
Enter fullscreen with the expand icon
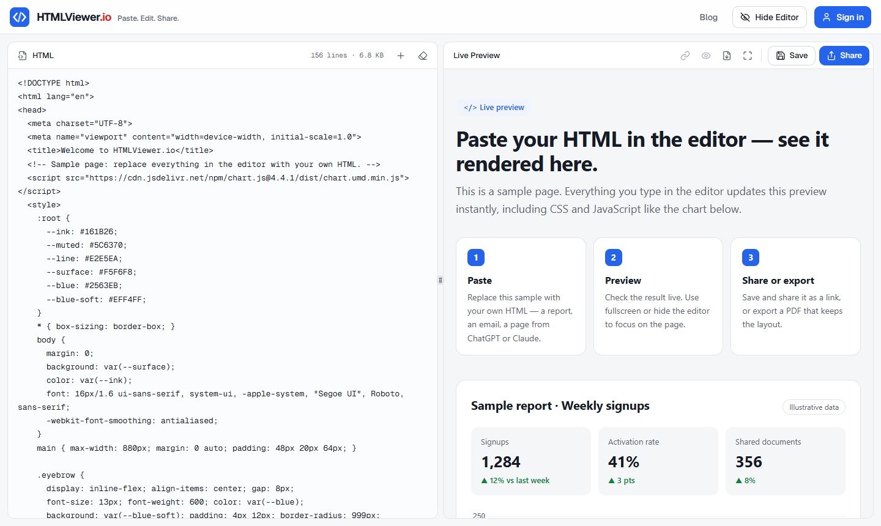[x=748, y=56]
